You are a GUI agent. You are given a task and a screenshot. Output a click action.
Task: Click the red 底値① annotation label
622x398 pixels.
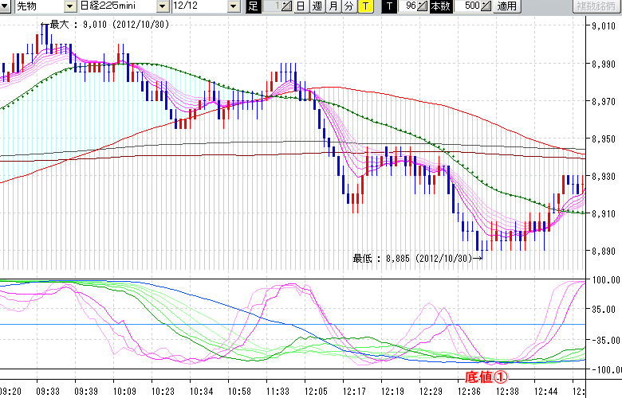pyautogui.click(x=486, y=376)
